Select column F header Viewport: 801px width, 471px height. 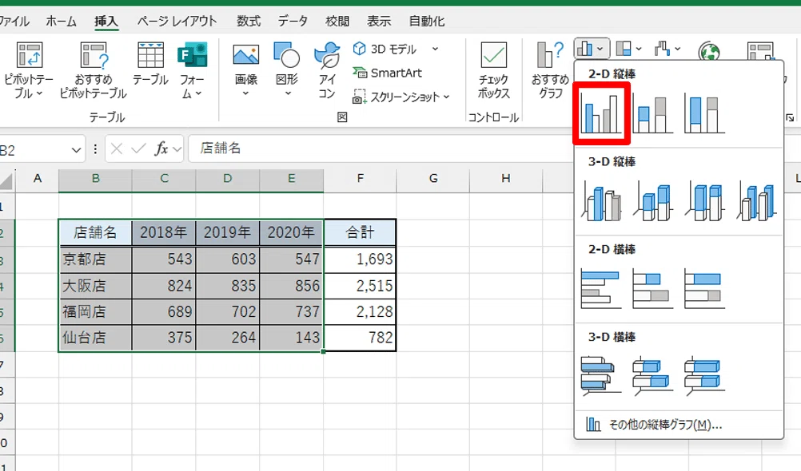point(361,179)
